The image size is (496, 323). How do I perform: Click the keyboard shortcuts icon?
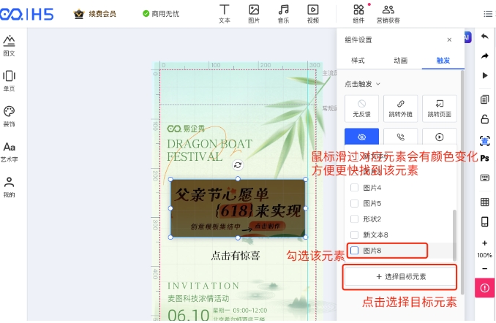(484, 178)
